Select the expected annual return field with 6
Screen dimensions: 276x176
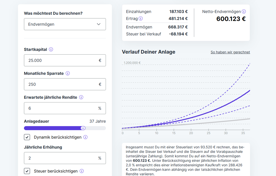(x=62, y=108)
